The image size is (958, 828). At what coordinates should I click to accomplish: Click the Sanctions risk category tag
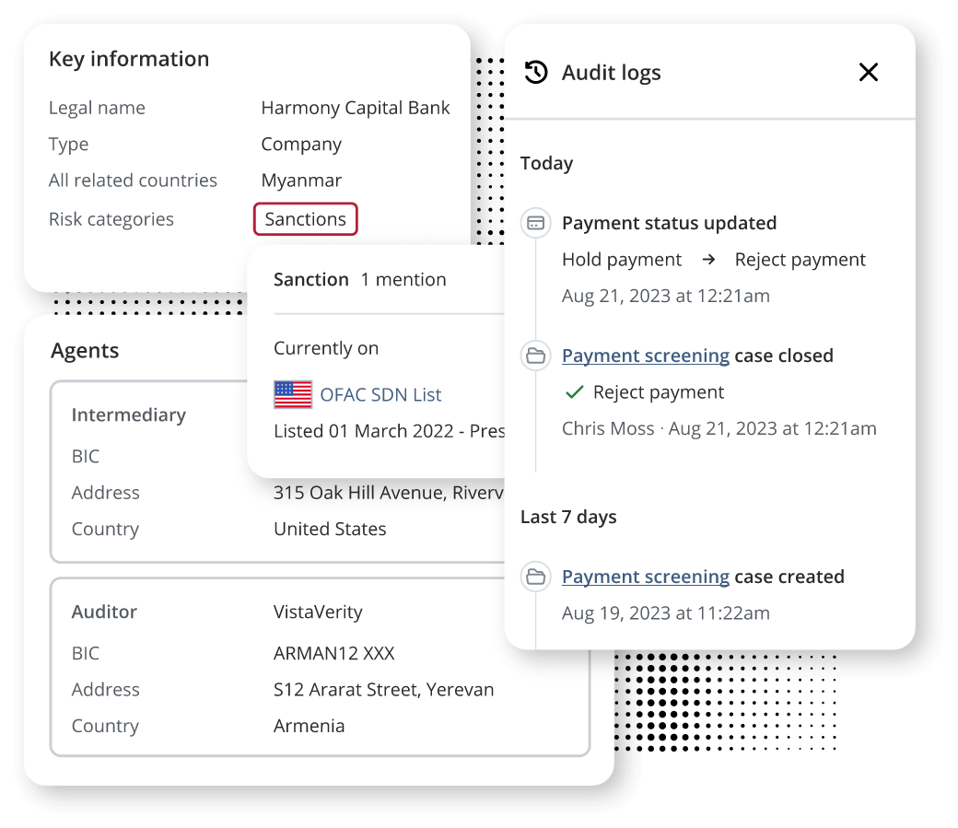pyautogui.click(x=306, y=219)
